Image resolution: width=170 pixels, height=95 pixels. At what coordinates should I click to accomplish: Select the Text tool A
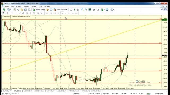[x=31, y=13]
